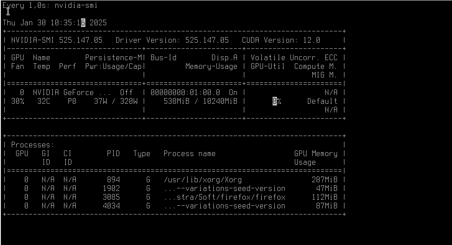Screen dimensions: 452x245
Task: Click temperature value '32C'
Action: coord(44,101)
